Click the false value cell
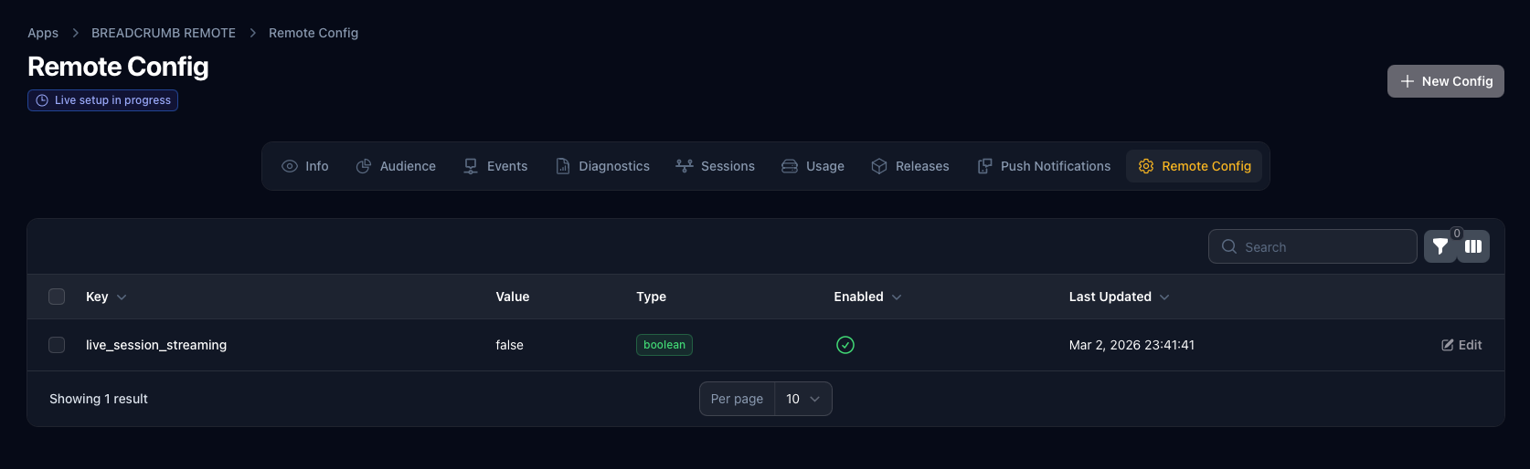The height and width of the screenshot is (469, 1530). coord(510,345)
